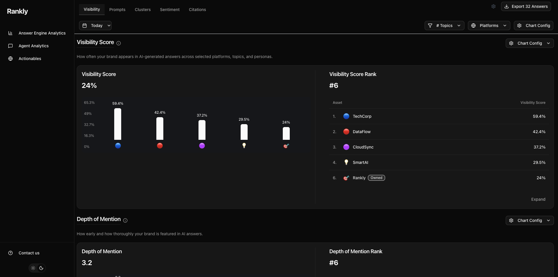Click the TechCorp blue color dot in rankings
The width and height of the screenshot is (558, 277).
[346, 116]
